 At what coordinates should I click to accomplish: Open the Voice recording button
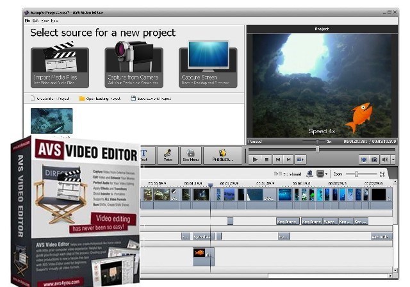(x=168, y=156)
